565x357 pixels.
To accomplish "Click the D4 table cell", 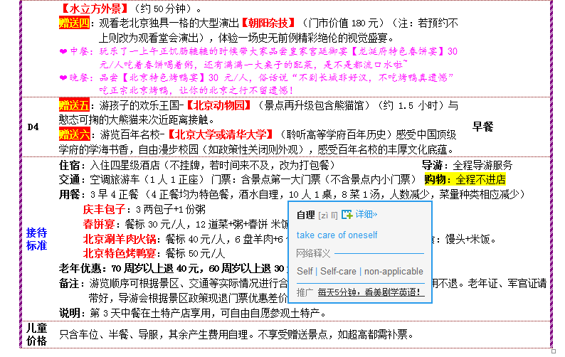I will (x=33, y=127).
